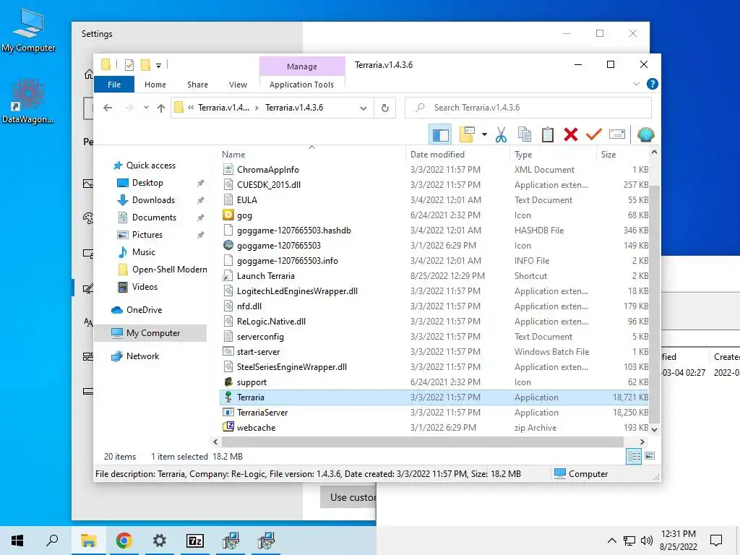Click the Paste clipboard icon

[548, 135]
